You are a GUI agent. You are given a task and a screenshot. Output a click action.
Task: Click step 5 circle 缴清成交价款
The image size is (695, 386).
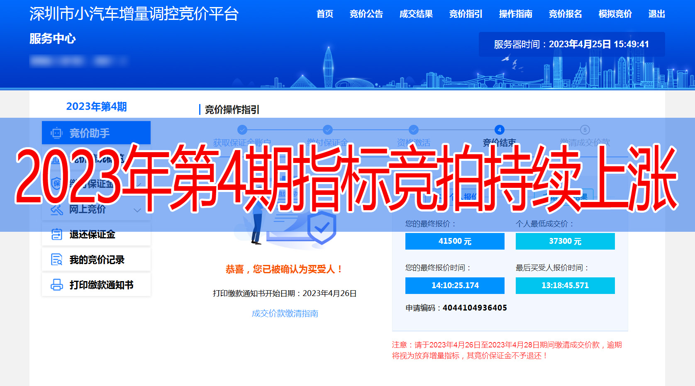pyautogui.click(x=585, y=129)
